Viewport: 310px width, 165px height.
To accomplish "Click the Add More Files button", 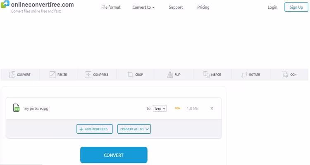I will tap(94, 129).
